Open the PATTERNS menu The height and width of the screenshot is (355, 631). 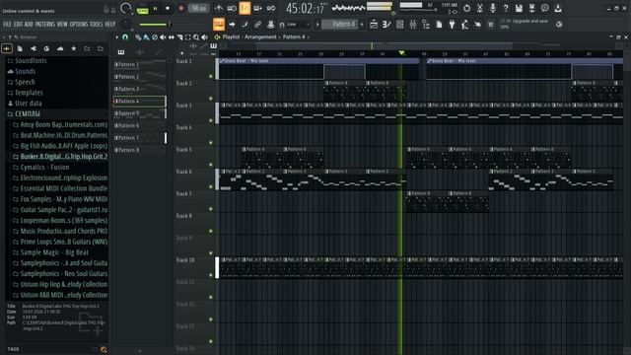click(44, 24)
